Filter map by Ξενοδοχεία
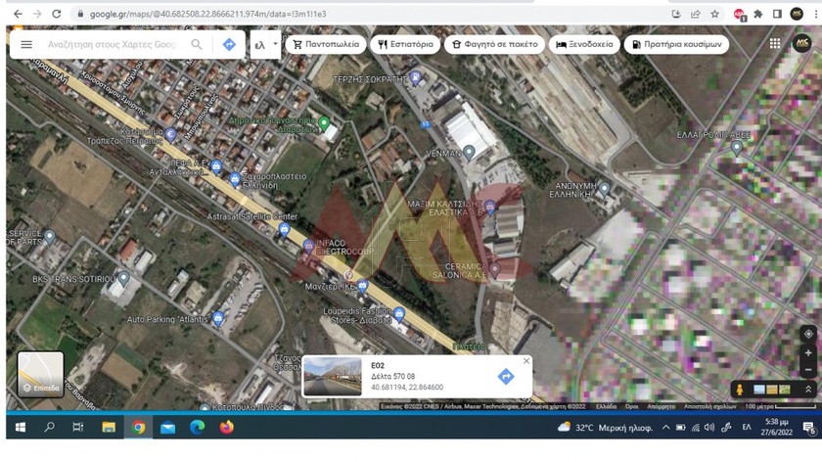 tap(584, 44)
